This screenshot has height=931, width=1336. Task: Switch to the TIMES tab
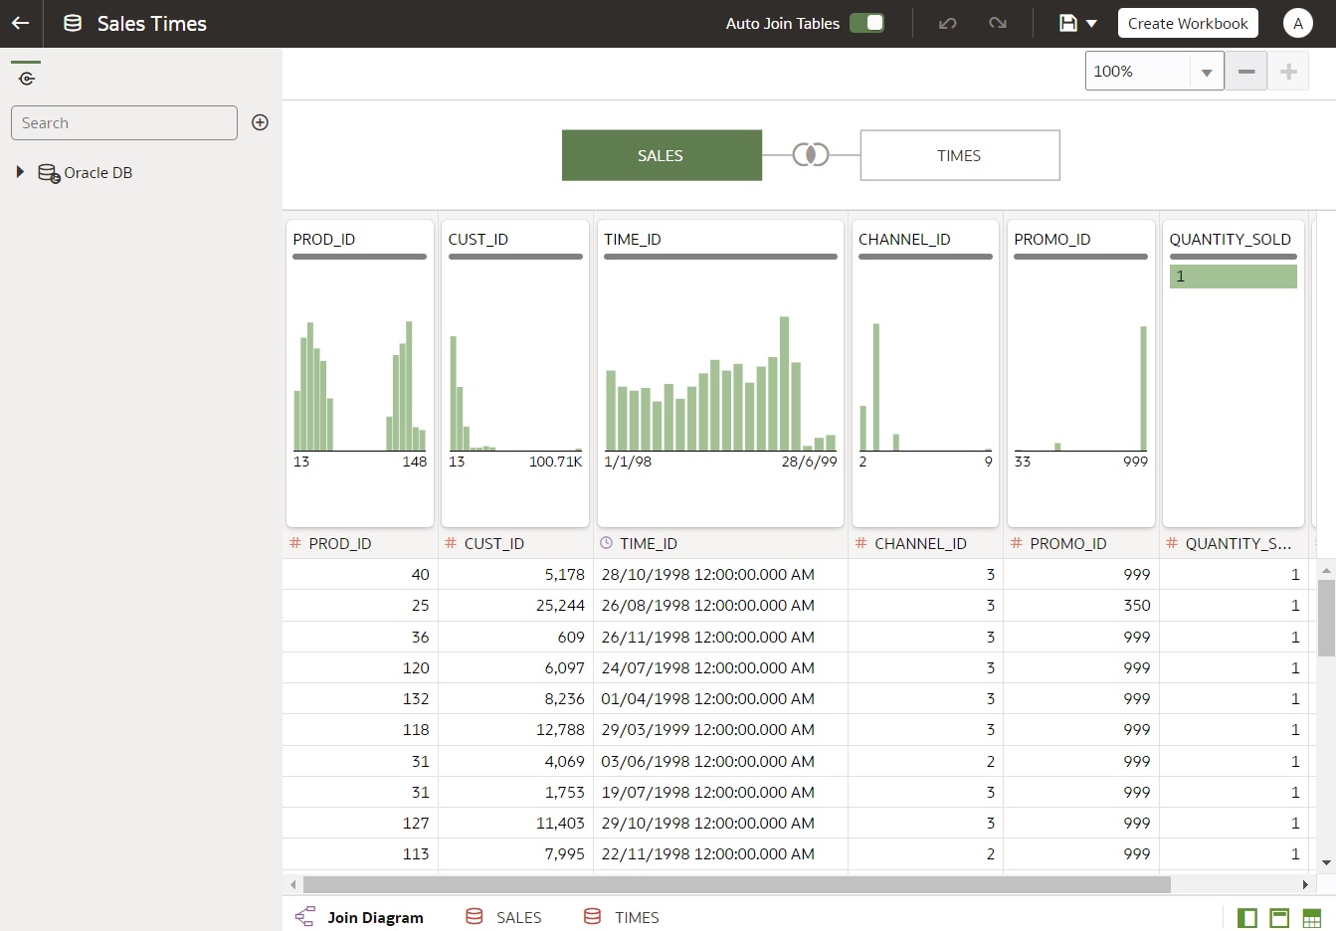click(636, 916)
